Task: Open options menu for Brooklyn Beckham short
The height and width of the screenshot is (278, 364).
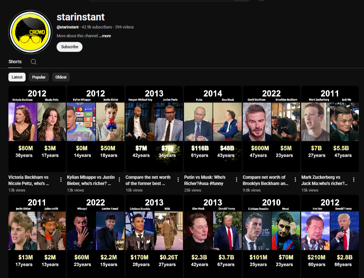Action: (295, 180)
